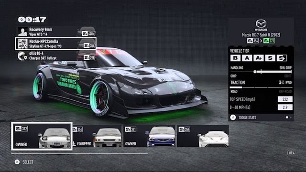The width and height of the screenshot is (306, 172).
Task: Click Recovery 9mm player avatar
Action: pyautogui.click(x=22, y=32)
